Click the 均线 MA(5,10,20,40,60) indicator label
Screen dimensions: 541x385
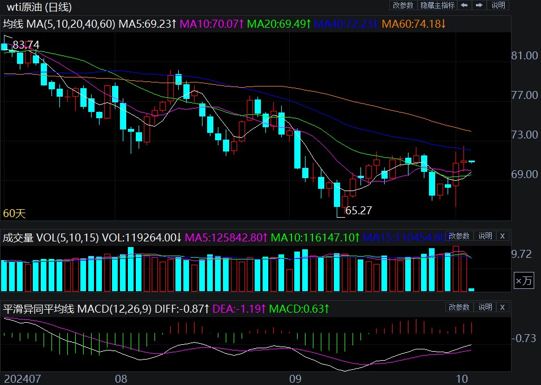pos(59,24)
